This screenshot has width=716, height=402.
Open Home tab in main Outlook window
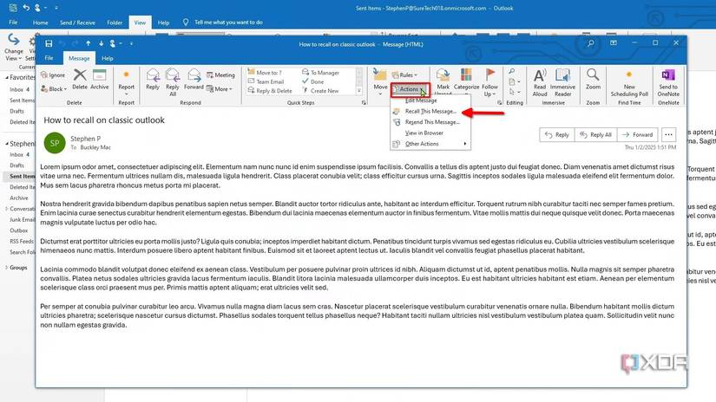pyautogui.click(x=40, y=23)
